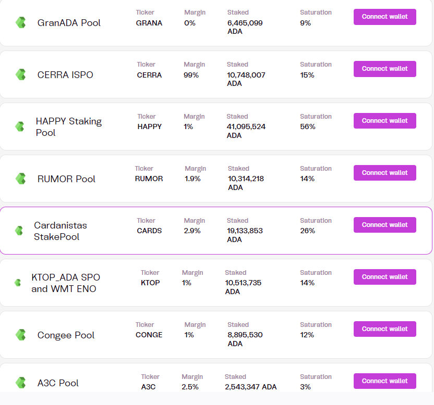Select the HAPPY Staking Pool logo icon
Image resolution: width=434 pixels, height=405 pixels.
pos(20,126)
